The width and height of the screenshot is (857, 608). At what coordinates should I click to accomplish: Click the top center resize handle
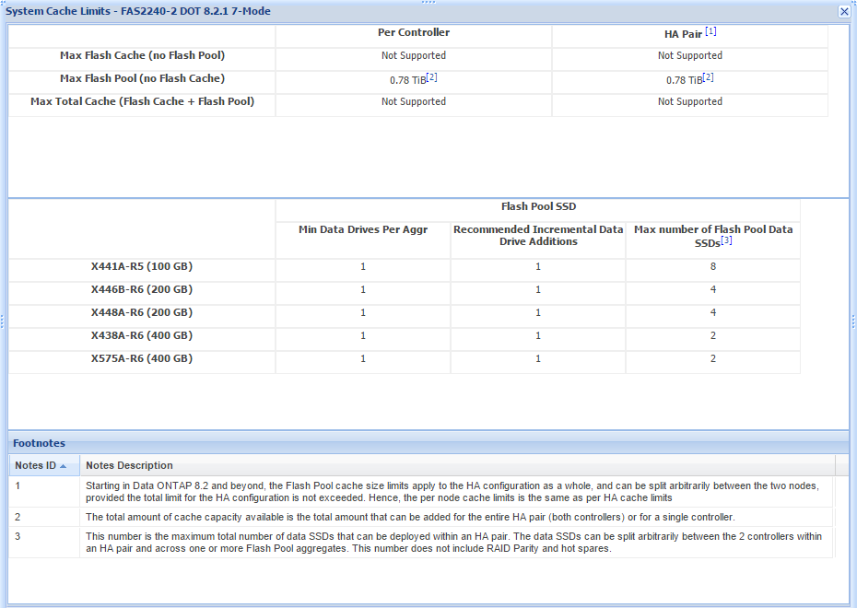point(428,2)
